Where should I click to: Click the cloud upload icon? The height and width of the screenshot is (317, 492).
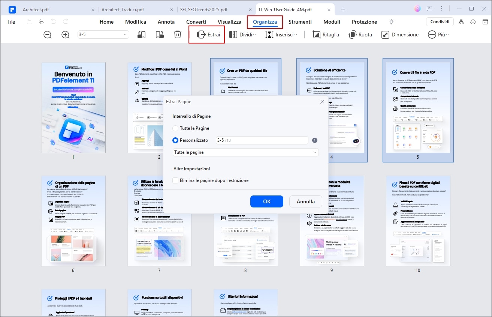[473, 22]
